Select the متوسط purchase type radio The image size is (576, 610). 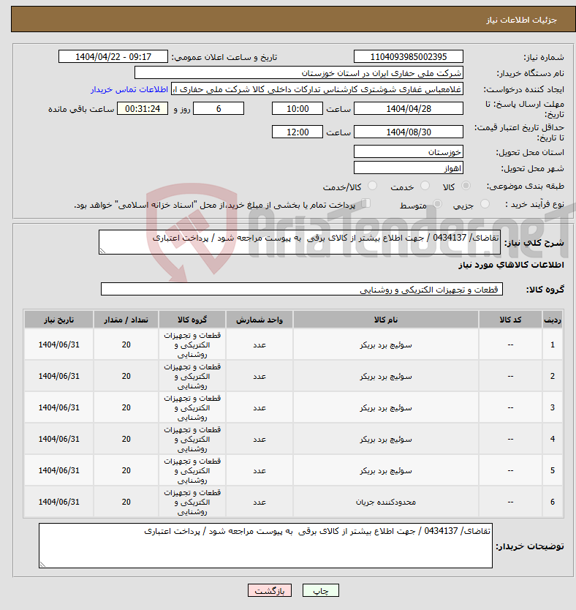[437, 204]
